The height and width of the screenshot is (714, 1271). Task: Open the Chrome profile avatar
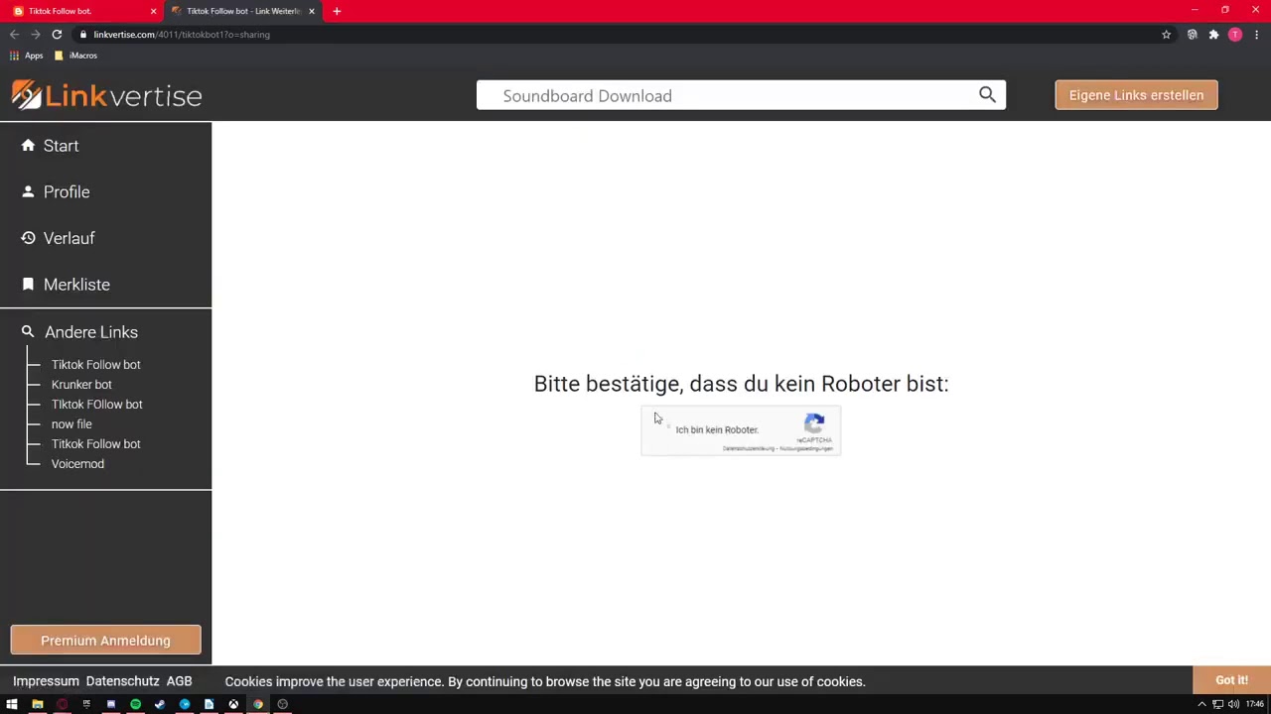1235,35
